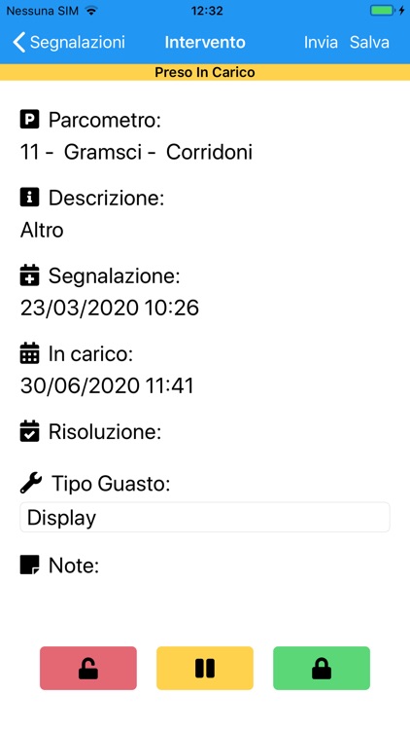Click the Note sticky-note icon
The image size is (410, 730).
tap(30, 566)
